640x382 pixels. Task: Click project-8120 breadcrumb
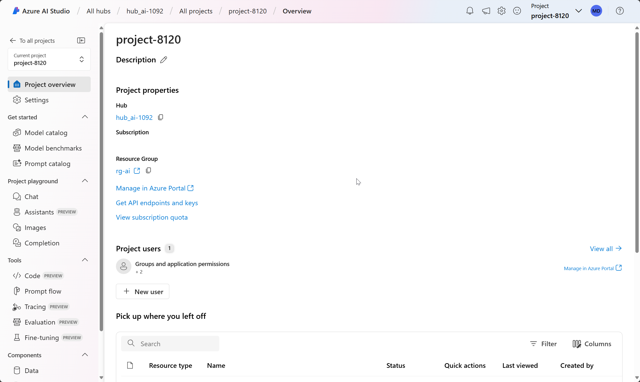[248, 11]
